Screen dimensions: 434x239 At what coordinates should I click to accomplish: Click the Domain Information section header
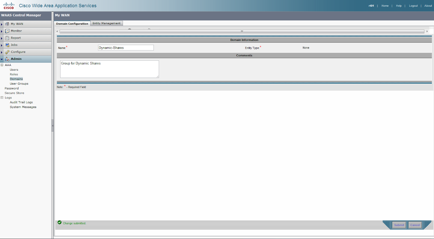pyautogui.click(x=244, y=40)
